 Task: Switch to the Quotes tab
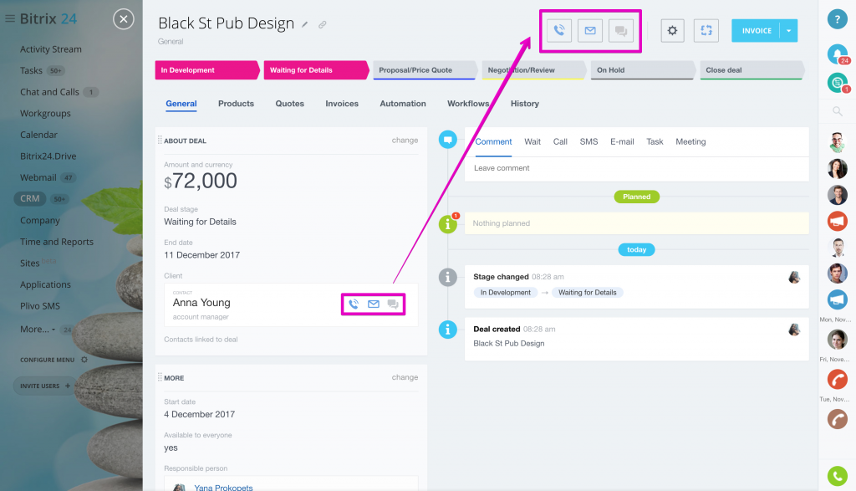289,103
